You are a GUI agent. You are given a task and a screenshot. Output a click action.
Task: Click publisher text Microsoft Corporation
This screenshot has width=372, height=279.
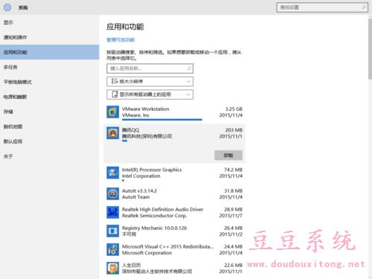pos(147,253)
